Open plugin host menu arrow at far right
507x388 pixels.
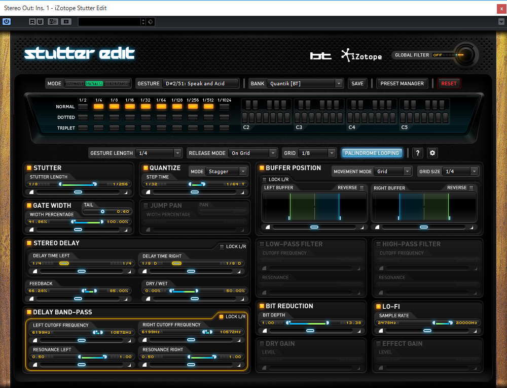(501, 22)
